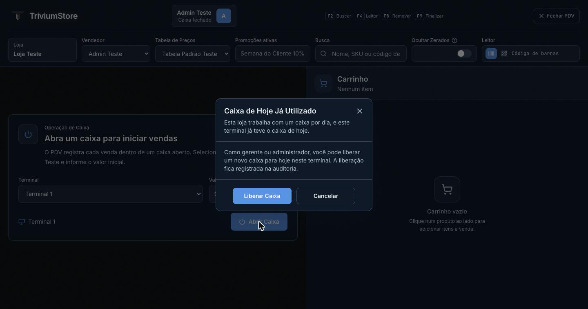Click the power icon in Operação de Caixa
The width and height of the screenshot is (588, 309).
(x=28, y=134)
